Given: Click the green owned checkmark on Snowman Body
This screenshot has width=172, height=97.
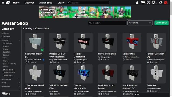Looking at the screenshot, I should click(42, 50).
